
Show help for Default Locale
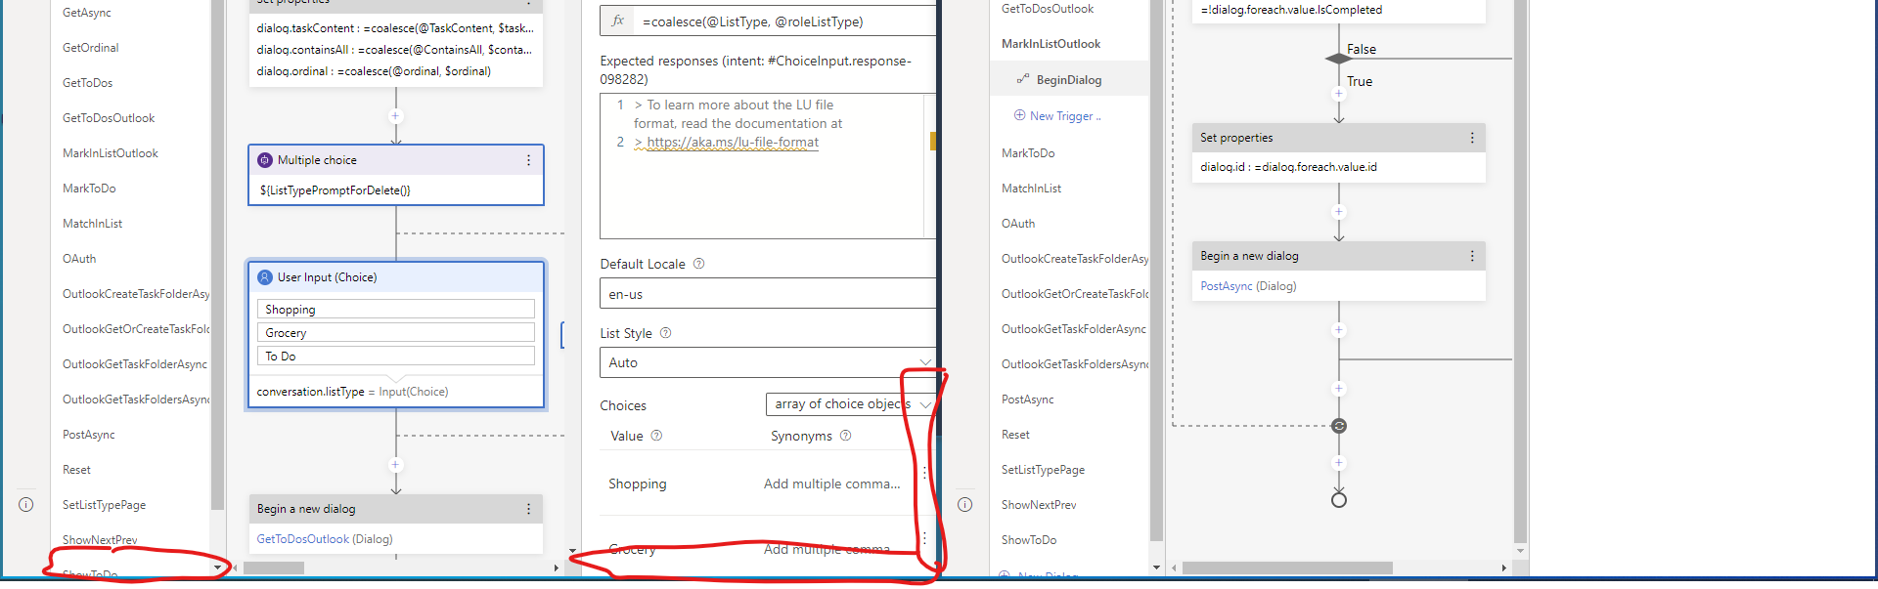[698, 264]
